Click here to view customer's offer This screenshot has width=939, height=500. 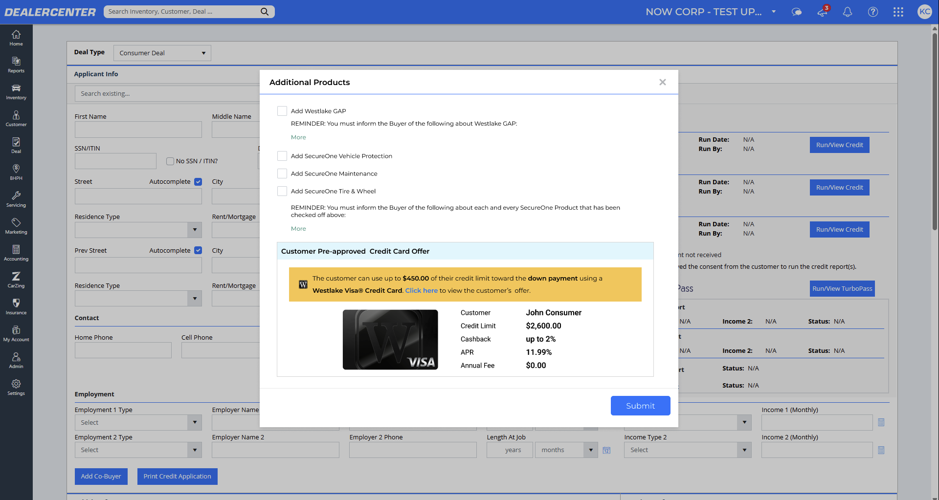point(422,290)
